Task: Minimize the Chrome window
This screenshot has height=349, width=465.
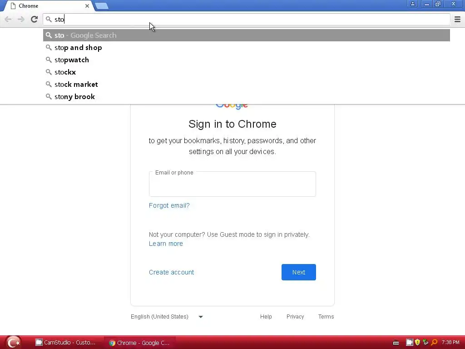Action: pyautogui.click(x=426, y=4)
